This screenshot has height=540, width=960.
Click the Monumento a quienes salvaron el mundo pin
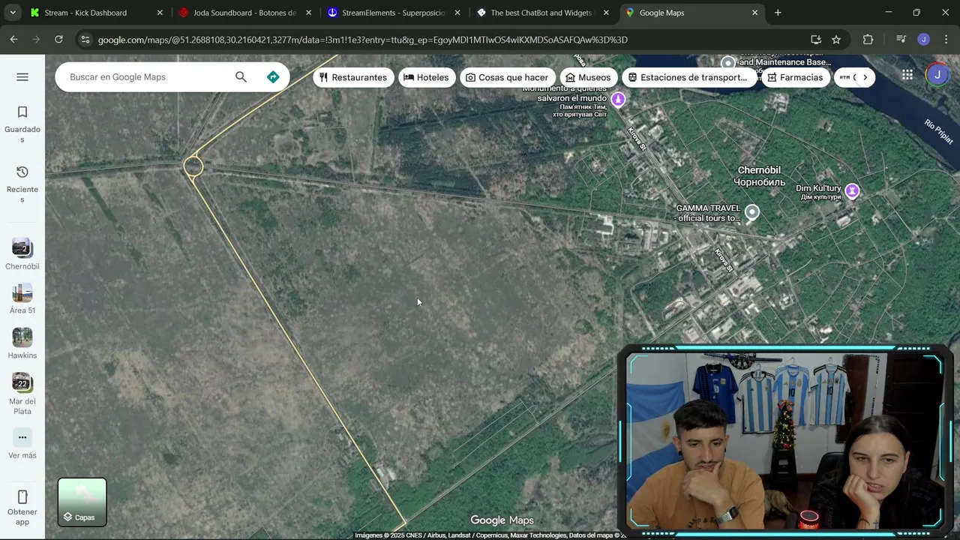(x=618, y=99)
